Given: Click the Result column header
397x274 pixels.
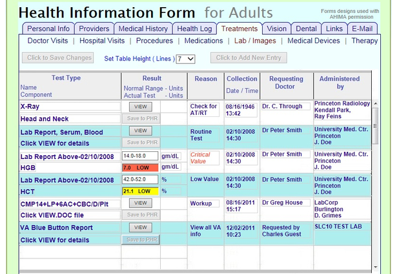Looking at the screenshot, I should tap(152, 78).
